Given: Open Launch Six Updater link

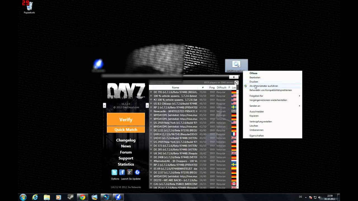Looking at the screenshot, I should [x=131, y=179].
